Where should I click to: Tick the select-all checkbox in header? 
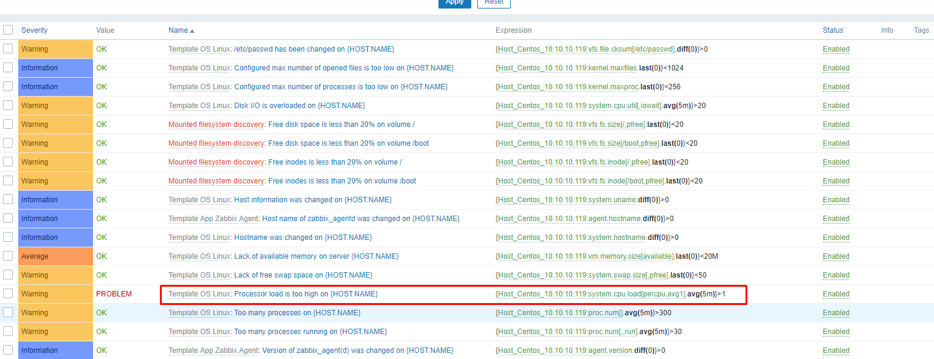[8, 30]
